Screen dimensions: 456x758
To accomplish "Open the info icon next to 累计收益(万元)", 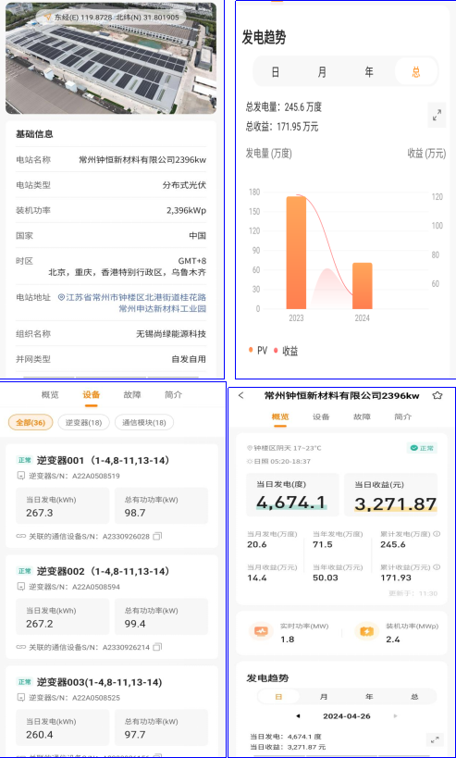I will (438, 567).
